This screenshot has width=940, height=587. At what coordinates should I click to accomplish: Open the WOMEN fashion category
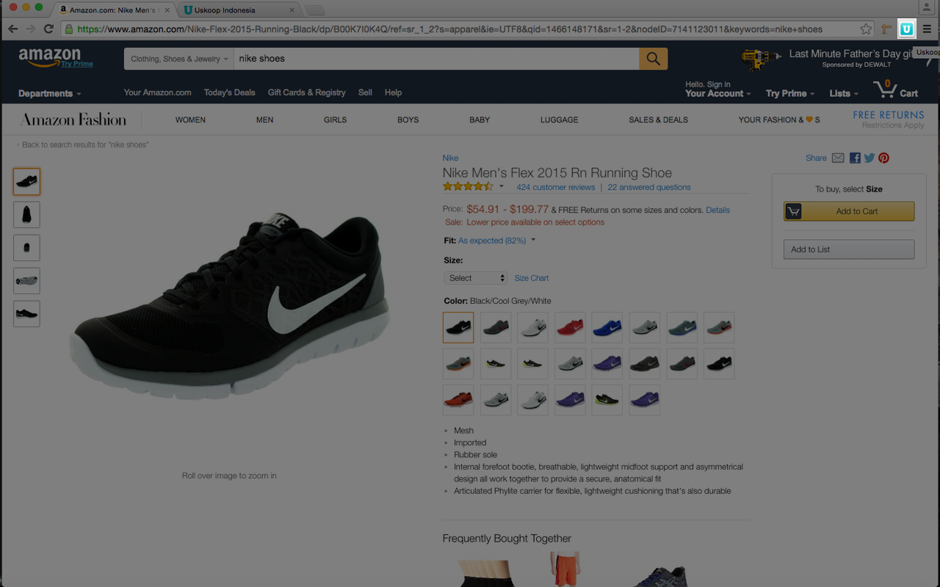coord(190,120)
